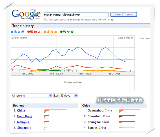The width and height of the screenshot is (160, 137).
Task: Open the China region link
Action: [21, 111]
